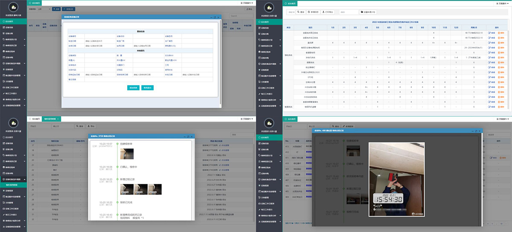Switch to the 物料领用明细 tab
Image resolution: width=512 pixels, height=232 pixels.
pyautogui.click(x=49, y=118)
